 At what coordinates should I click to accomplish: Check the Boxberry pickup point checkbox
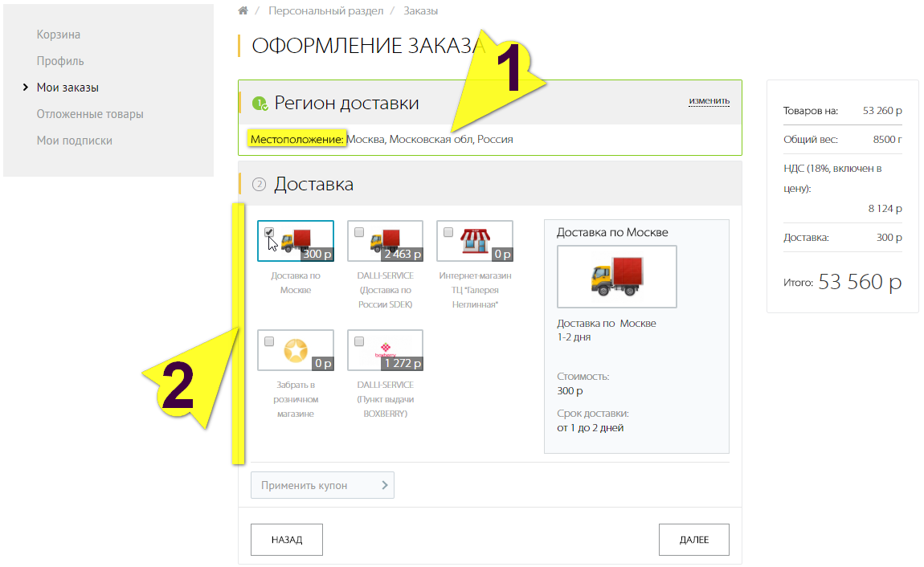coord(359,341)
